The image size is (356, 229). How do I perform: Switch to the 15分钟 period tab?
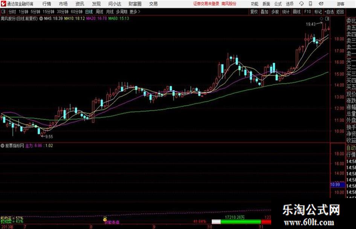pyautogui.click(x=48, y=12)
